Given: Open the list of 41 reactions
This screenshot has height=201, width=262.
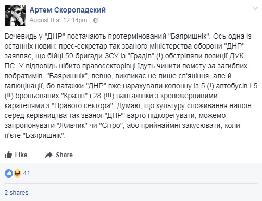Looking at the screenshot, I should click(x=27, y=173).
